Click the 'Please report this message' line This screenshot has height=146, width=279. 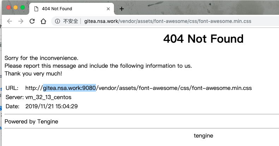coord(98,66)
